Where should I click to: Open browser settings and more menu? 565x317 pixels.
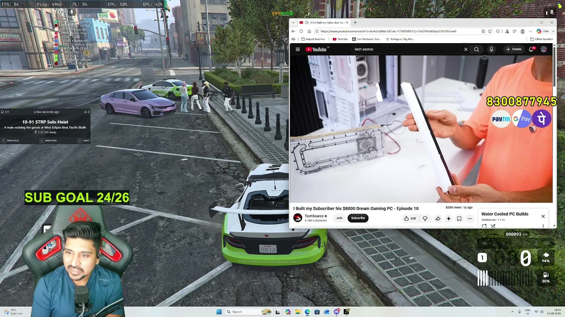point(531,31)
